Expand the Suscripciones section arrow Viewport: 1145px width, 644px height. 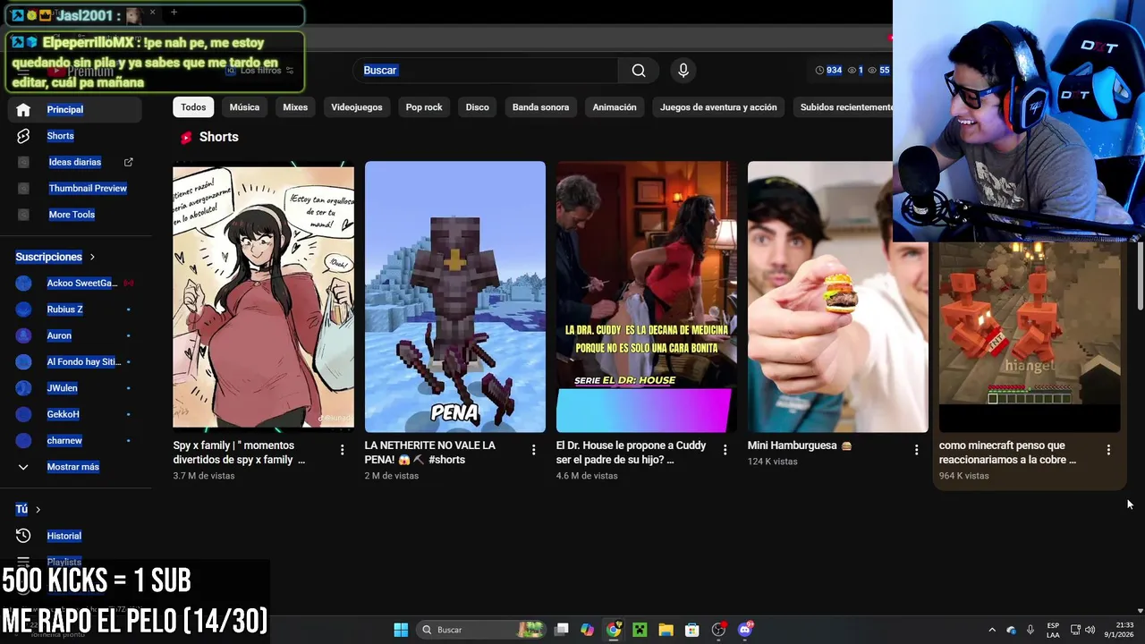[92, 257]
